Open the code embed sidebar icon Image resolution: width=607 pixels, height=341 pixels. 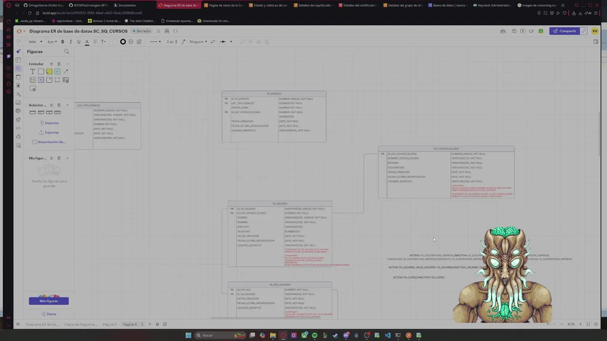click(18, 128)
